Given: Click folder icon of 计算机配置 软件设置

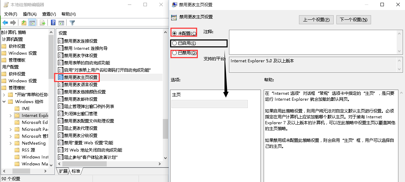Looking at the screenshot, I should (x=4, y=46).
